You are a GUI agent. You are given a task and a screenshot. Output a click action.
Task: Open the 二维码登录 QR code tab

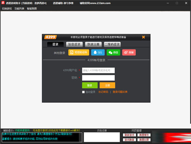(112, 44)
